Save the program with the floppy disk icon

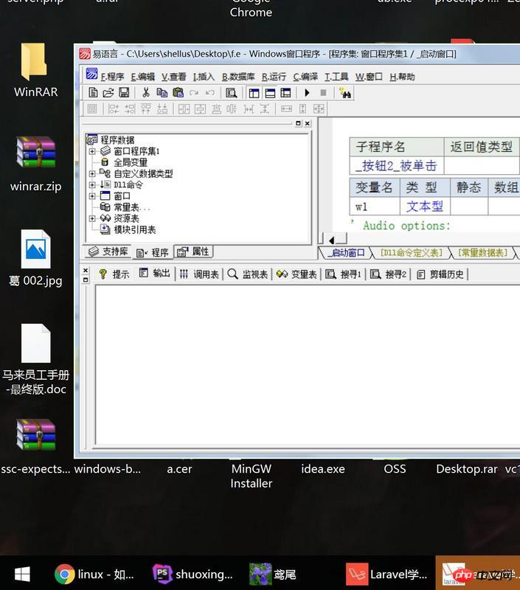tap(124, 93)
